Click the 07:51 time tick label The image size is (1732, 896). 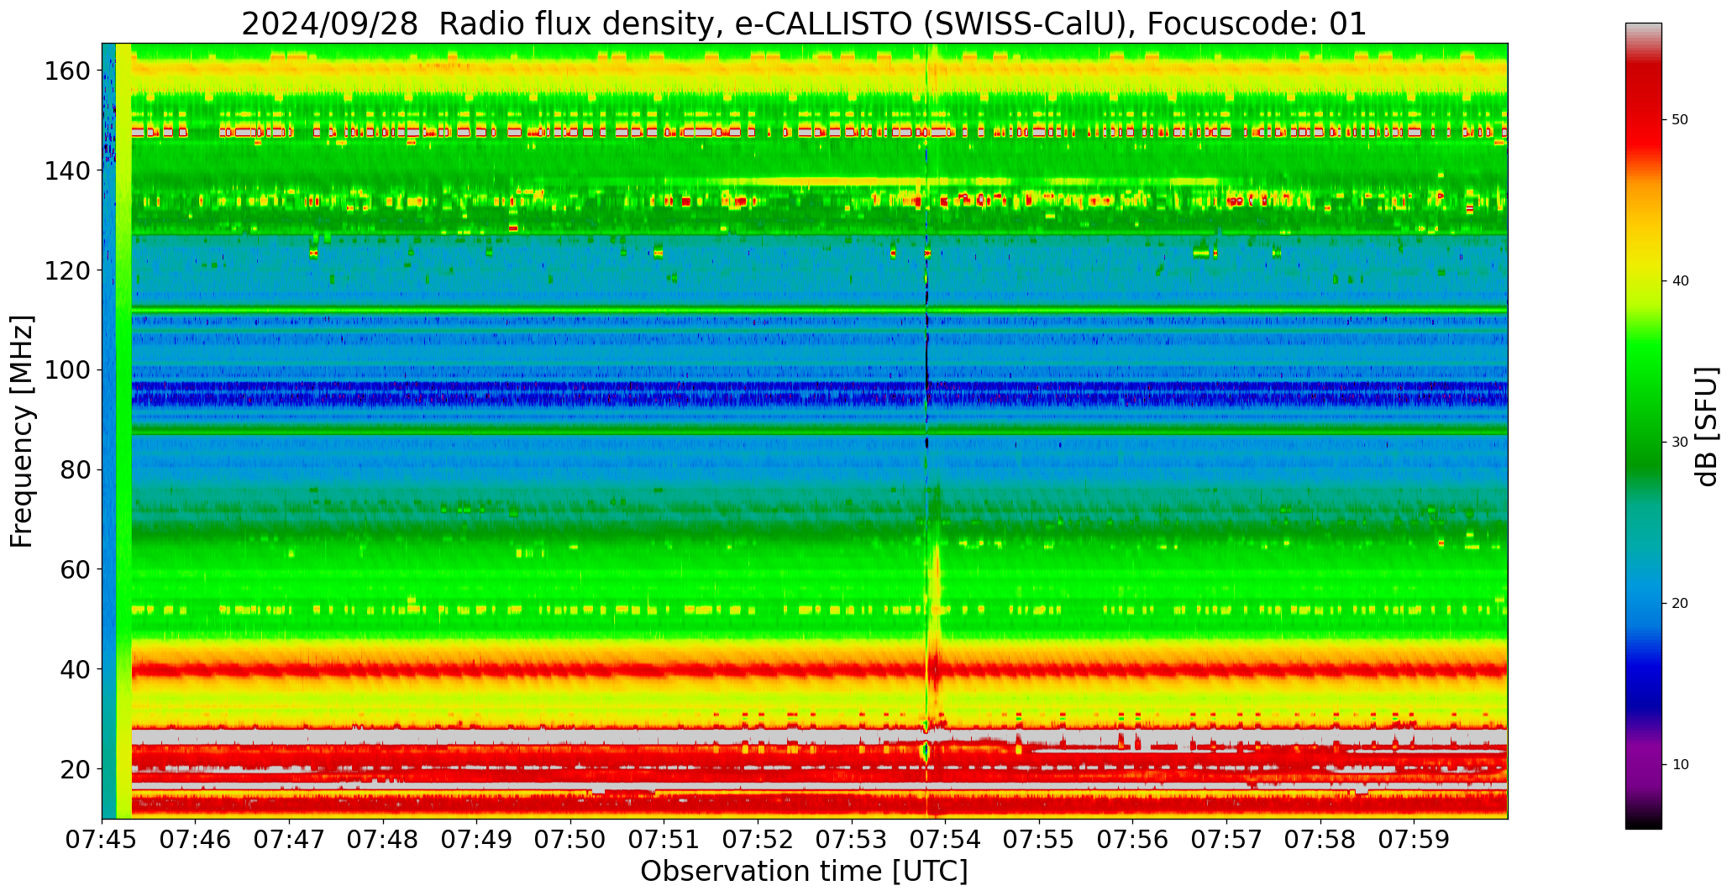click(664, 839)
